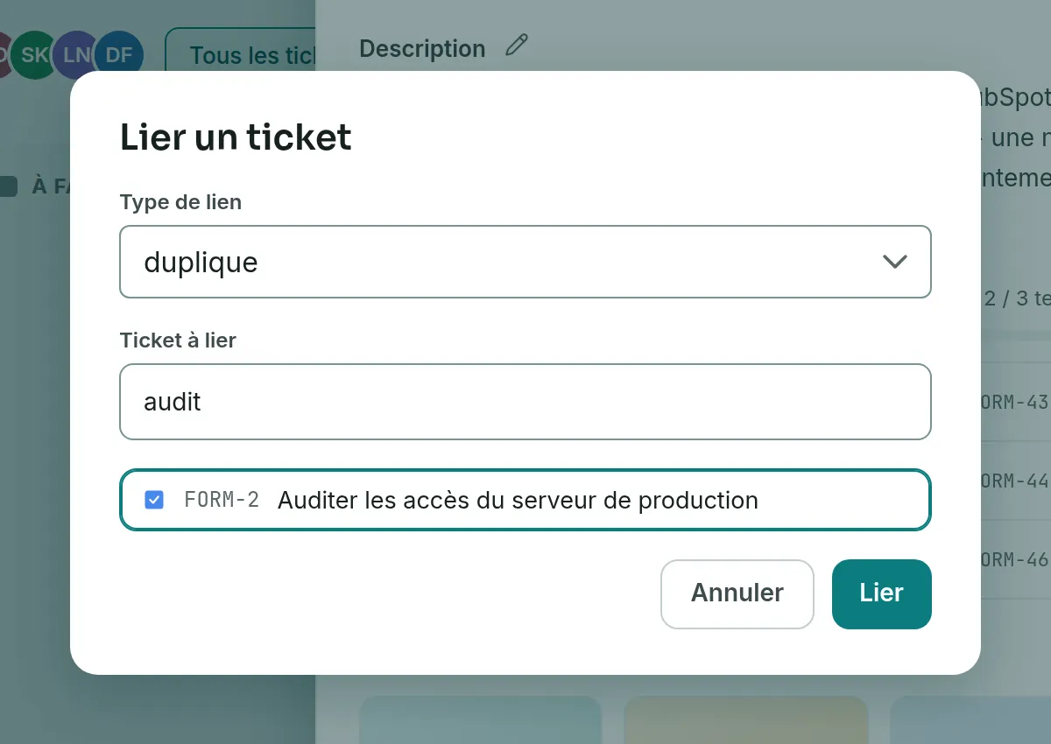Click the Annuler button

click(737, 593)
